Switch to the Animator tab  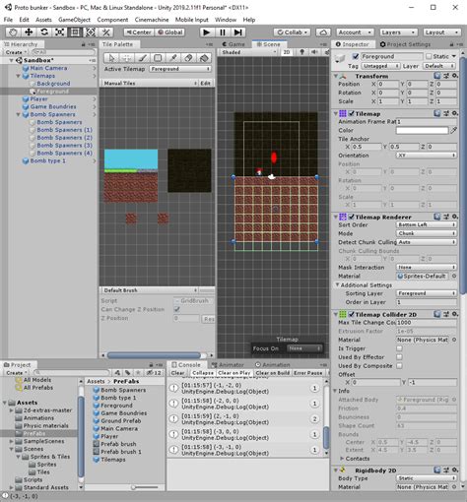coord(228,365)
